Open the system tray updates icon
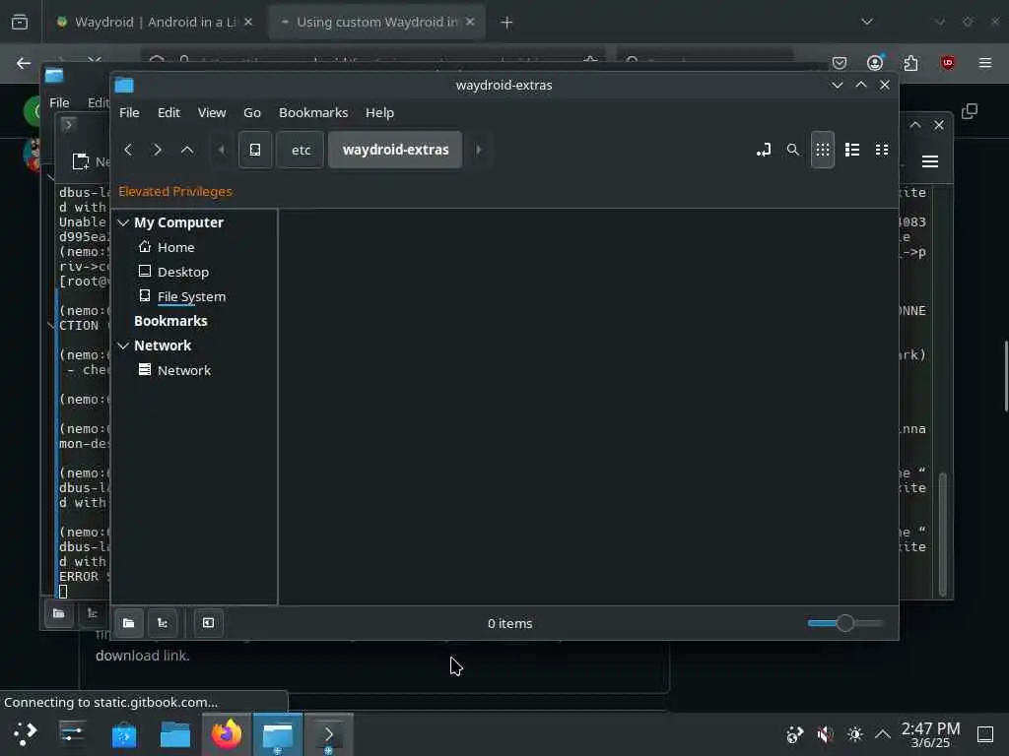Viewport: 1009px width, 756px height. click(795, 734)
